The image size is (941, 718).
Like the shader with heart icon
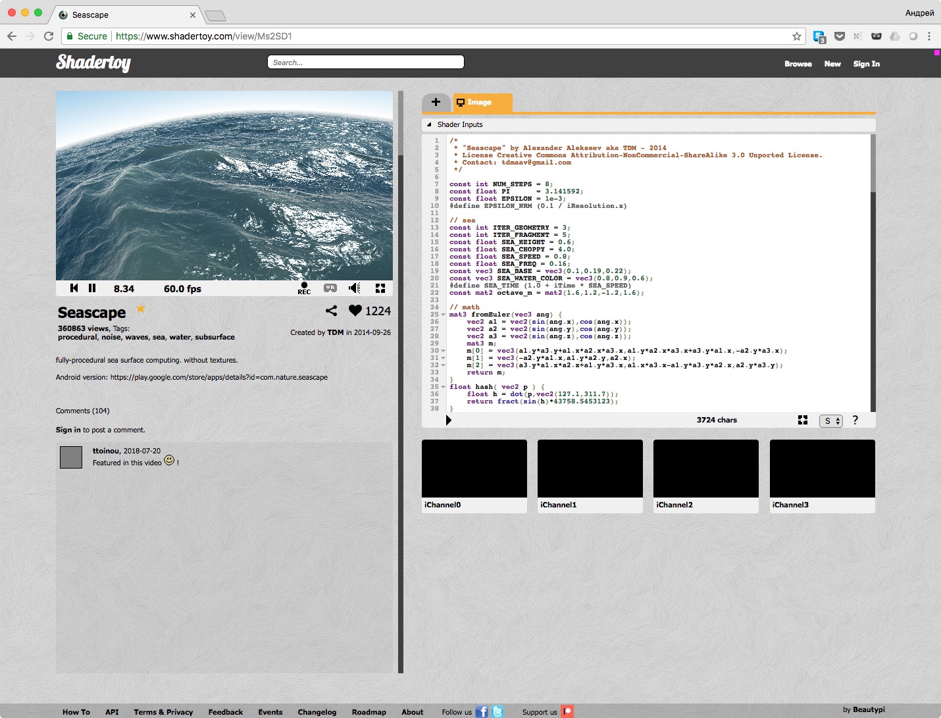[355, 311]
